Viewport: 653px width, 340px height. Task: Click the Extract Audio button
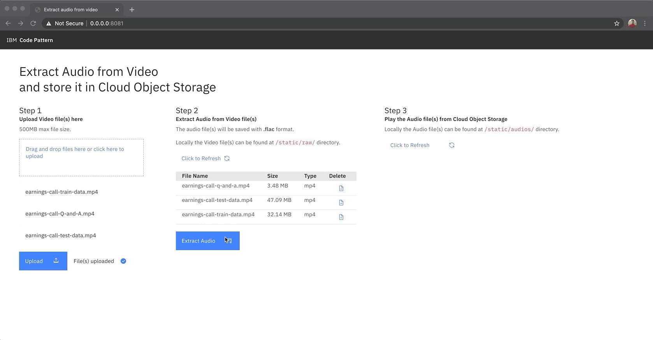coord(208,241)
